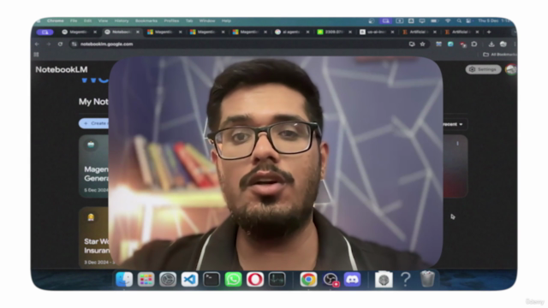Switch to Magentic tab with NotebookLM favicon
Screen dimensions: 548x308
tap(78, 32)
